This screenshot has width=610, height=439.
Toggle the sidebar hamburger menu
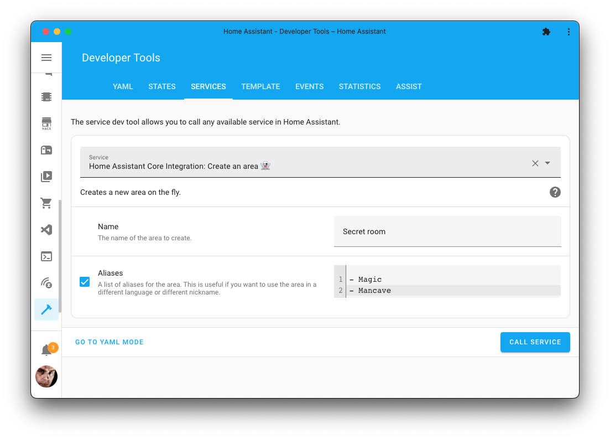(x=46, y=58)
